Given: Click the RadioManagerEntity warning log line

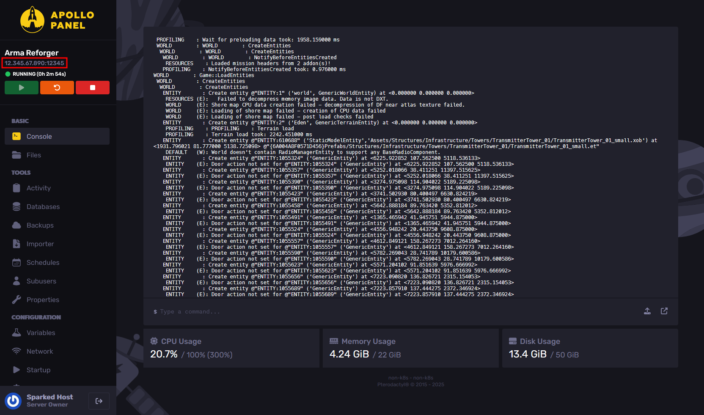Looking at the screenshot, I should click(x=302, y=152).
